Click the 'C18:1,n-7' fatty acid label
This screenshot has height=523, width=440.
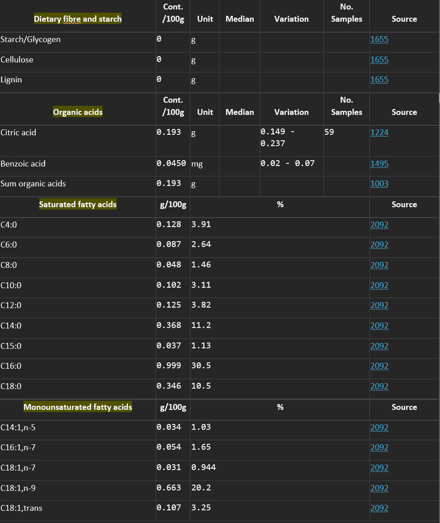[x=18, y=468]
